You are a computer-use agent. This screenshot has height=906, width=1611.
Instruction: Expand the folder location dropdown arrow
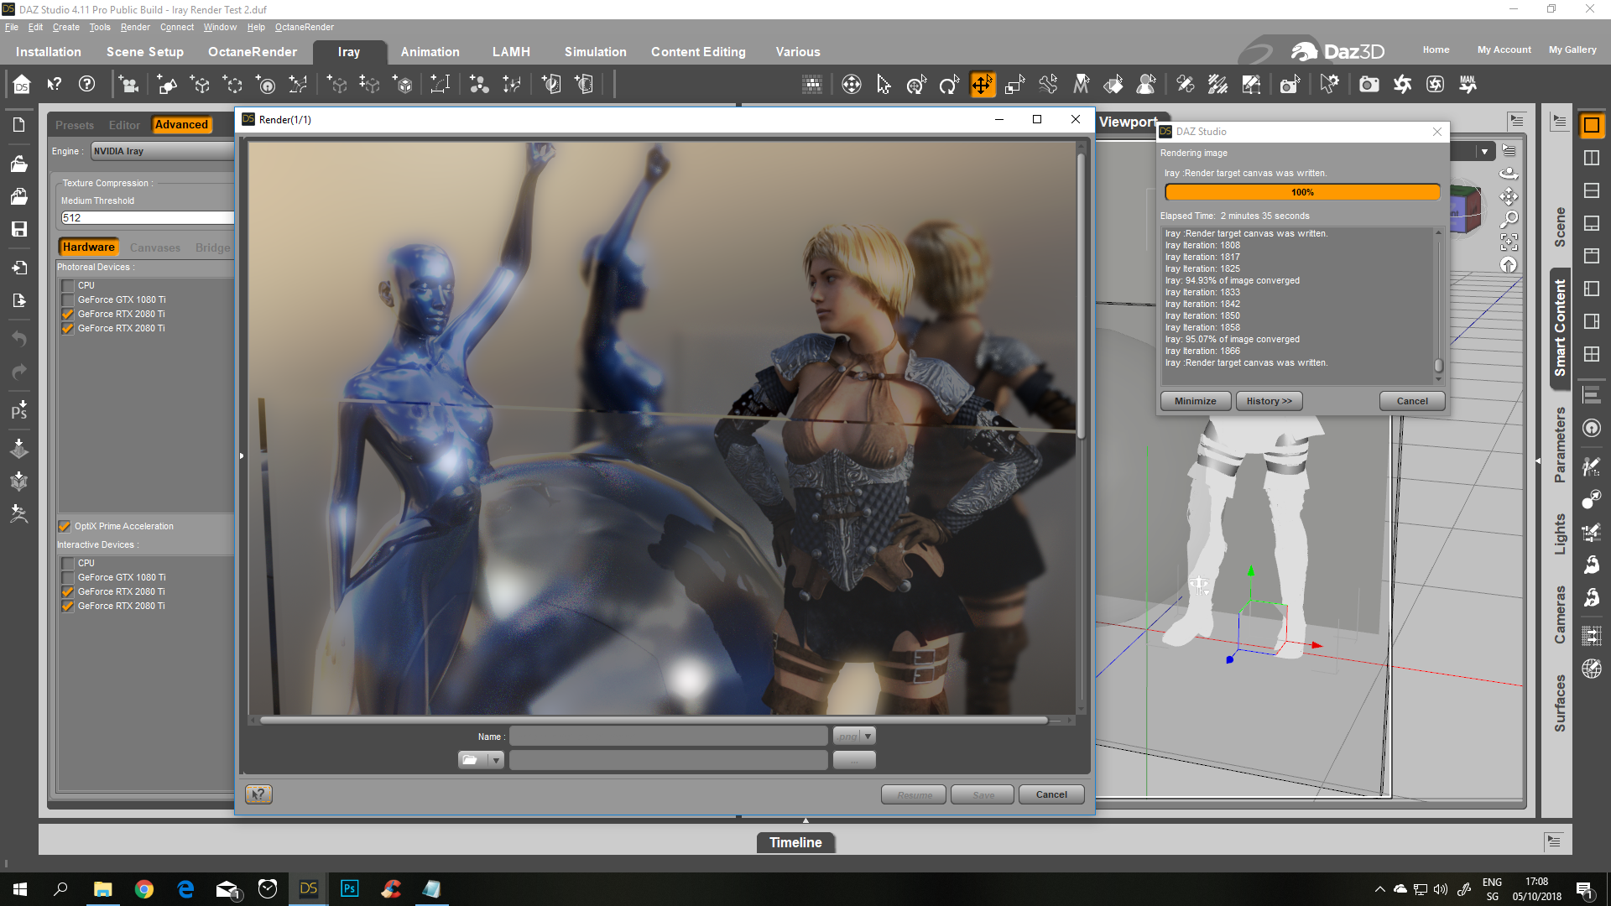click(496, 760)
